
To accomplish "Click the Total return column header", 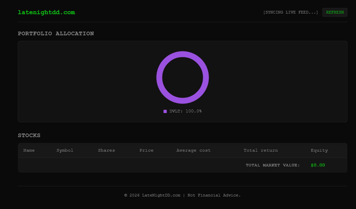I will tap(261, 150).
